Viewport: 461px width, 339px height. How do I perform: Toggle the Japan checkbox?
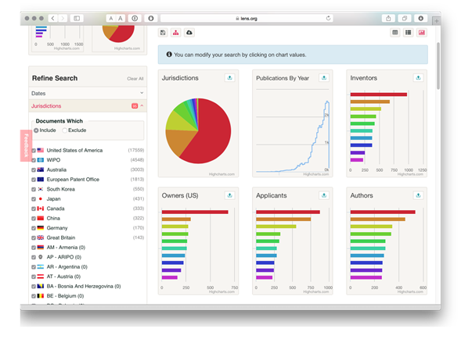(34, 199)
